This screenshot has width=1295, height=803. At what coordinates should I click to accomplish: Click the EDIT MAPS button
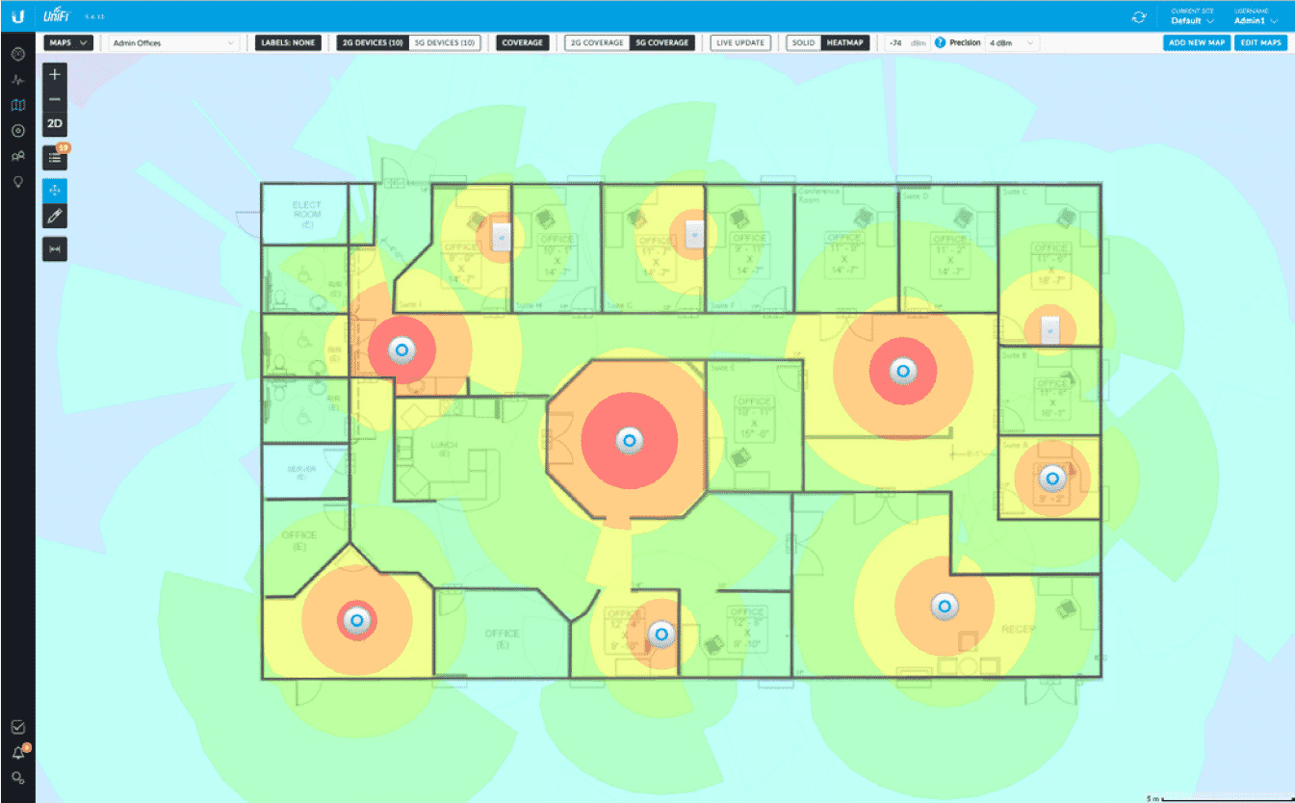(1261, 43)
